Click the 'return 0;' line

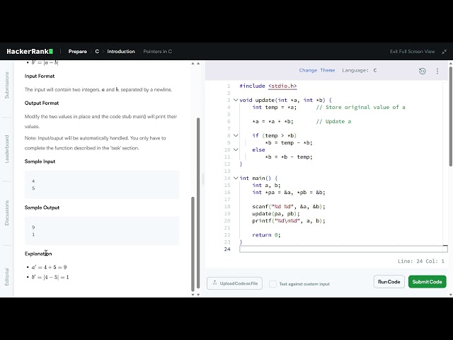coord(266,235)
